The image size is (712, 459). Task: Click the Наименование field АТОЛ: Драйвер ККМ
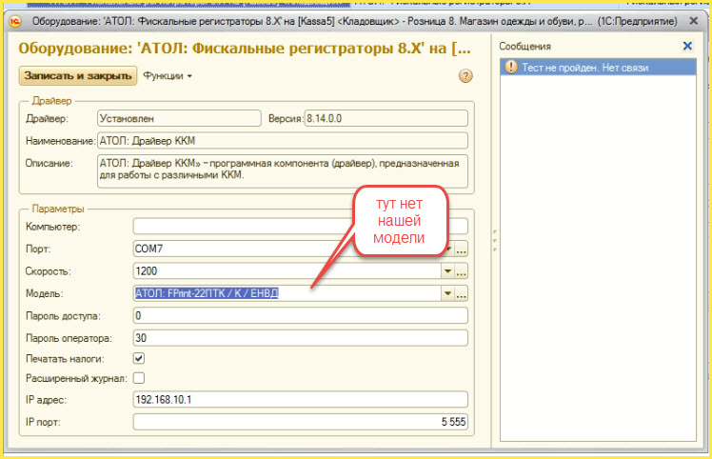pos(283,141)
